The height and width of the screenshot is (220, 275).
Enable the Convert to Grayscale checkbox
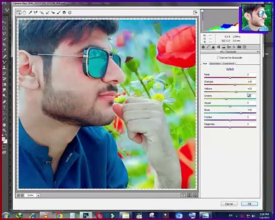click(218, 58)
